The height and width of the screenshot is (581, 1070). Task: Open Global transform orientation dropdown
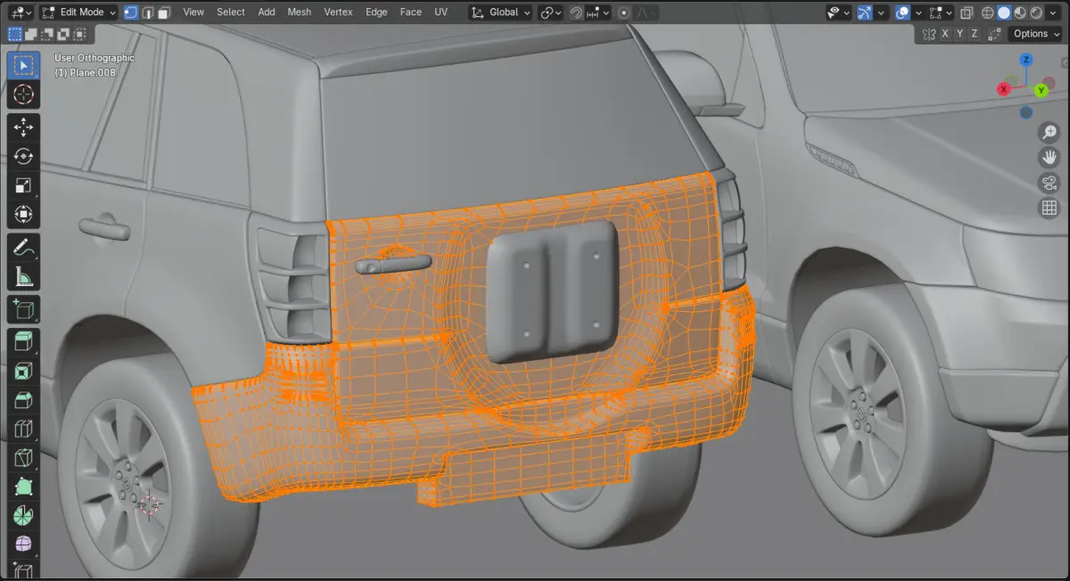click(x=501, y=12)
